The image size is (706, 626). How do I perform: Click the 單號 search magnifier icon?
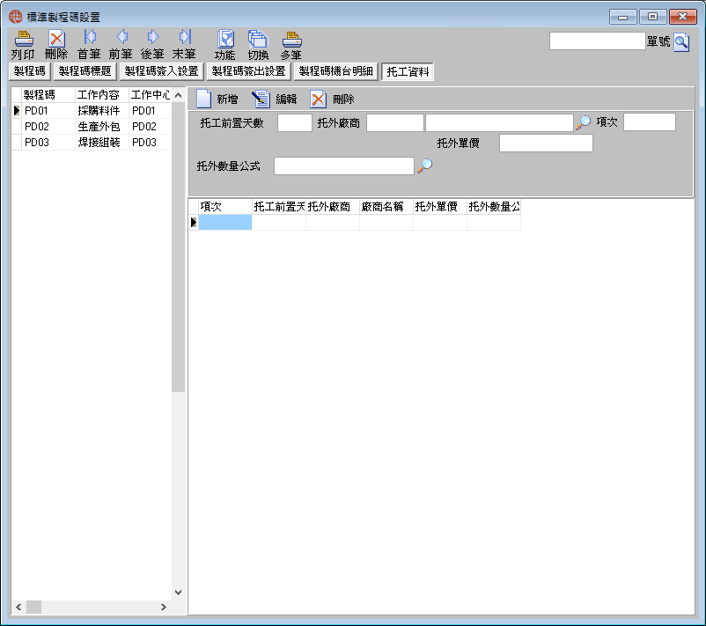click(681, 42)
